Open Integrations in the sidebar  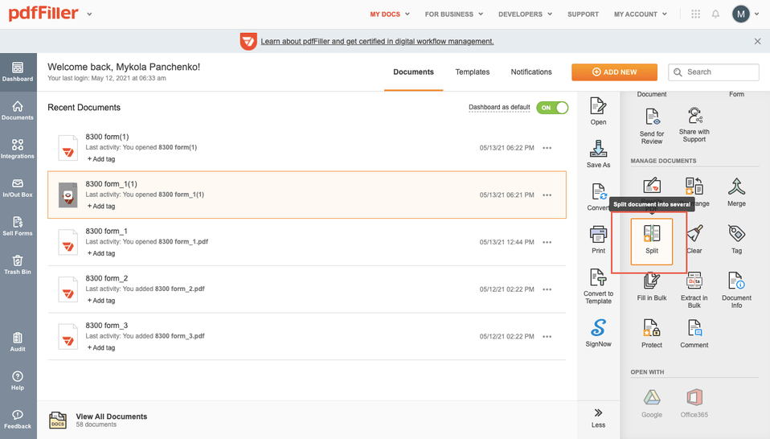point(18,149)
